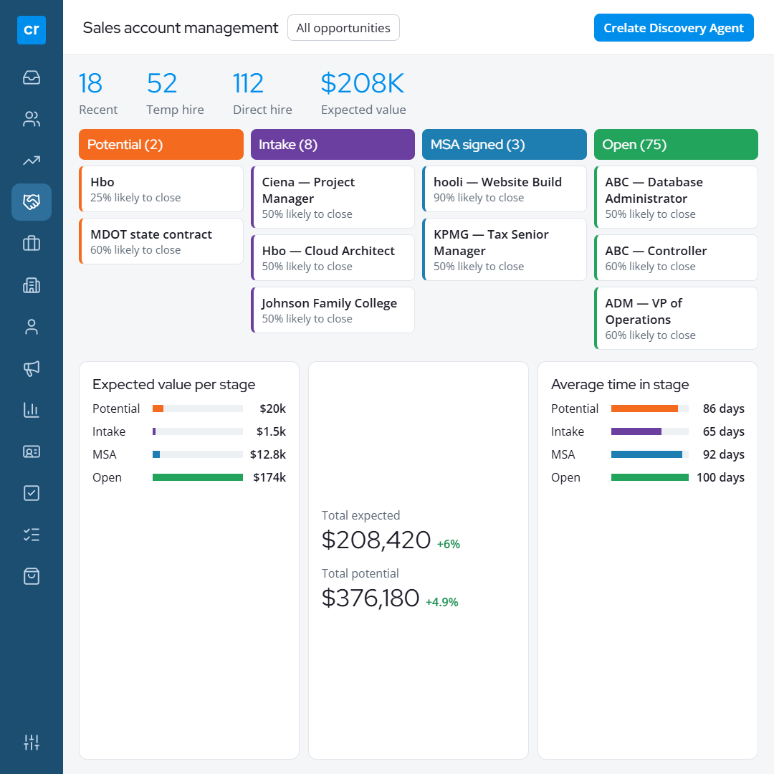Select the Open (75) stage header

676,144
